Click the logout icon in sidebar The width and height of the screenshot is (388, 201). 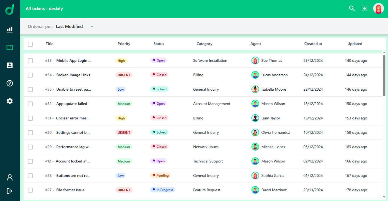coord(10,191)
